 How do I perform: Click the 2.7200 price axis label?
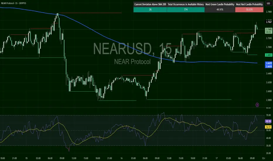pyautogui.click(x=269, y=38)
